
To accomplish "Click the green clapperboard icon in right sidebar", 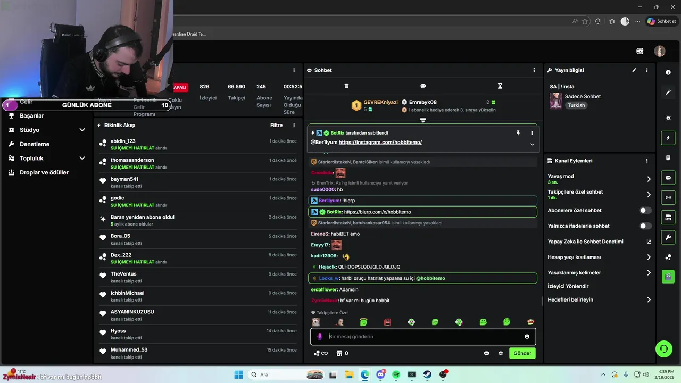I will tap(668, 277).
